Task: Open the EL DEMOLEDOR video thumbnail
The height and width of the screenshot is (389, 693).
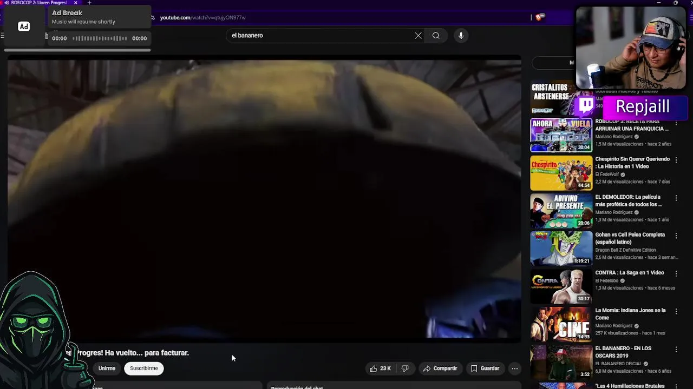Action: tap(561, 211)
